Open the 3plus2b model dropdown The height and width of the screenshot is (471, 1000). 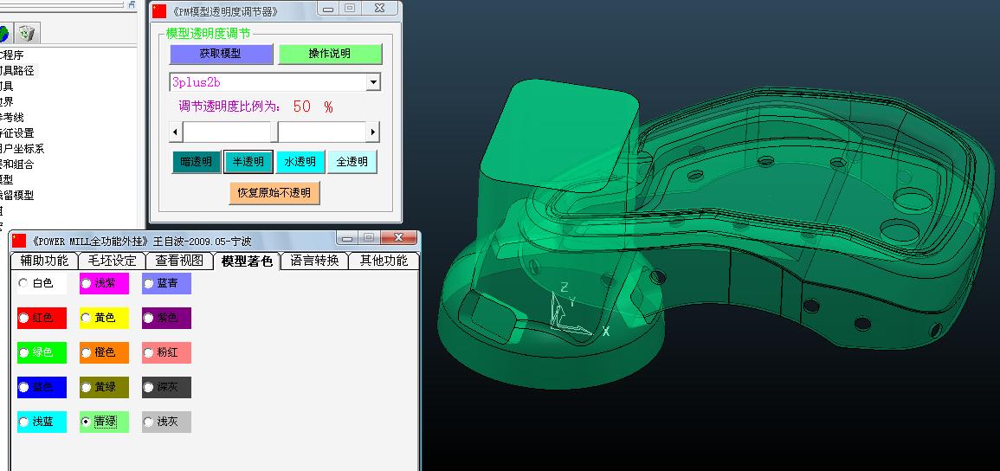point(374,82)
